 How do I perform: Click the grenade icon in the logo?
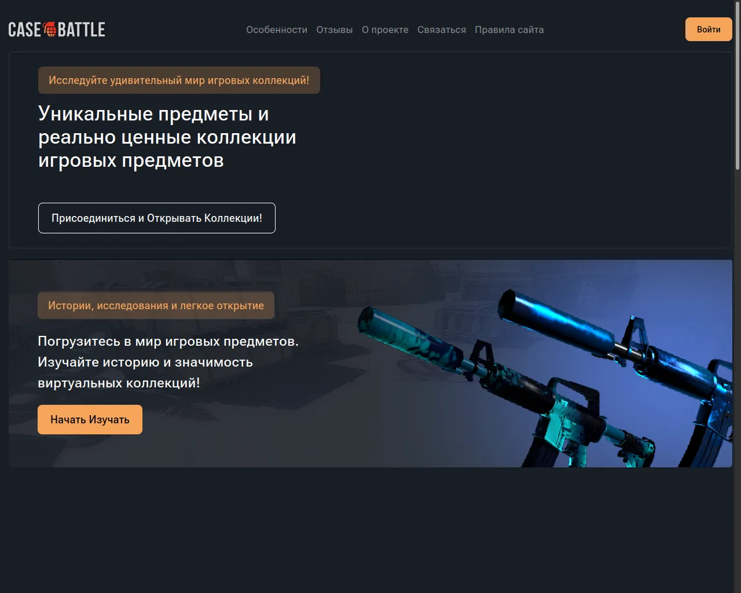(x=50, y=30)
